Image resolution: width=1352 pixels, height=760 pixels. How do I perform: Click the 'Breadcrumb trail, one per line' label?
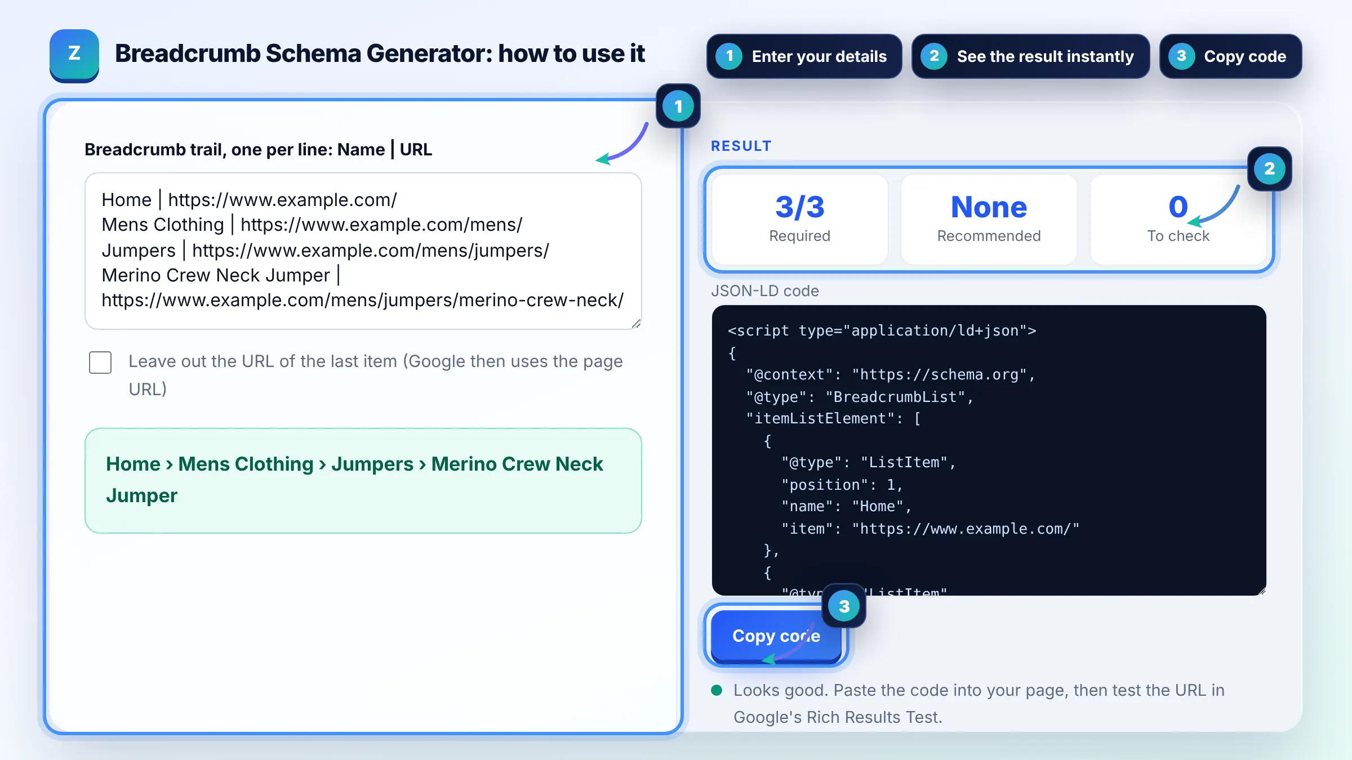[x=259, y=150]
